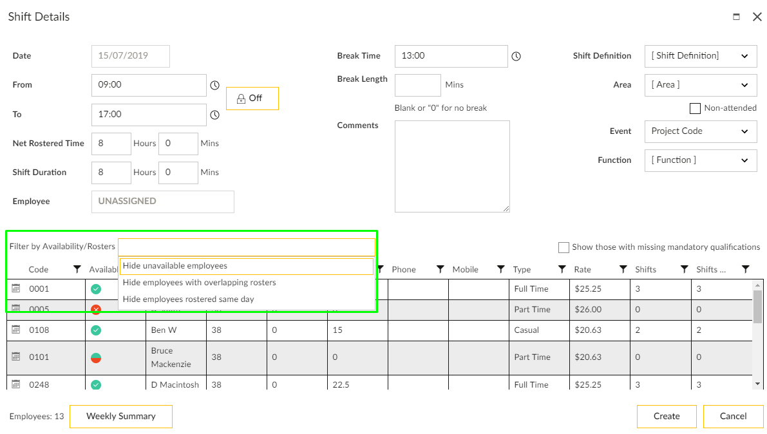Click calendar icon for employee 0101
Screen dimensions: 767x434
[x=17, y=357]
